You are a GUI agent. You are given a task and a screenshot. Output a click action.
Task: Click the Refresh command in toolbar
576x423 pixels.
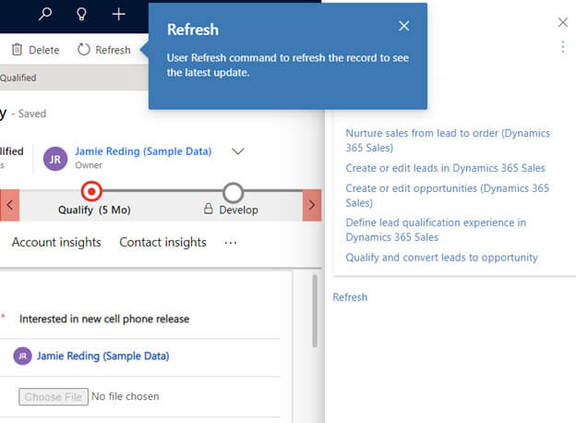coord(104,50)
